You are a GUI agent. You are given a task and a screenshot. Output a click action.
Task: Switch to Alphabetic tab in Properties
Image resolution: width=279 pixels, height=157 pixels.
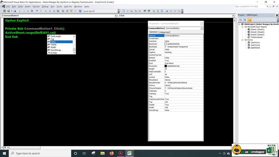pos(153,32)
